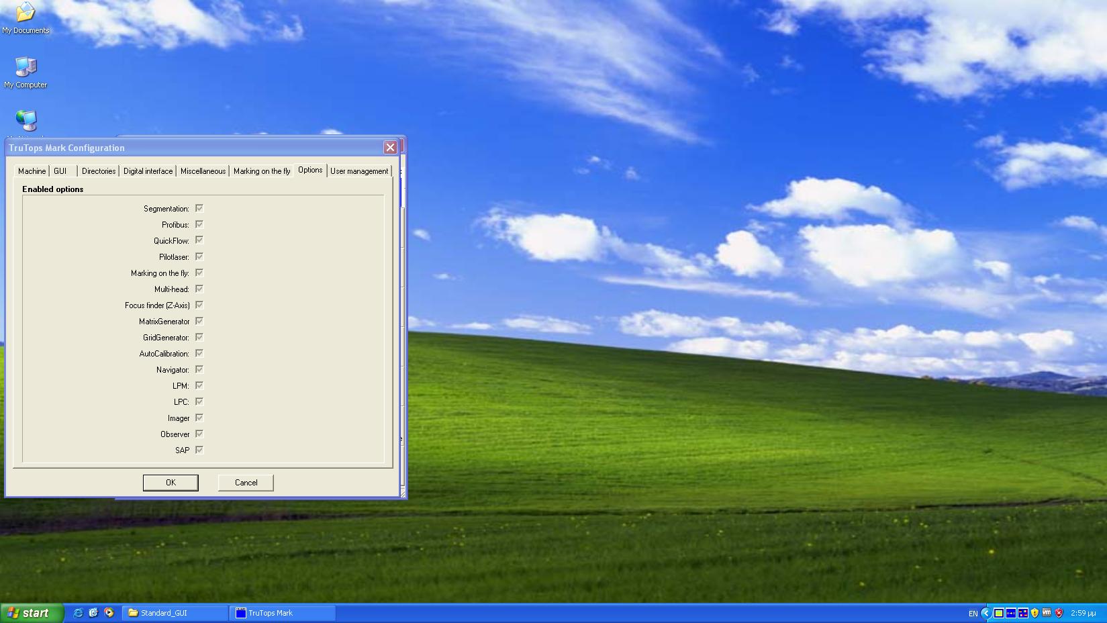Open Windows Media Player from quick launch
Viewport: 1107px width, 623px height.
[109, 613]
